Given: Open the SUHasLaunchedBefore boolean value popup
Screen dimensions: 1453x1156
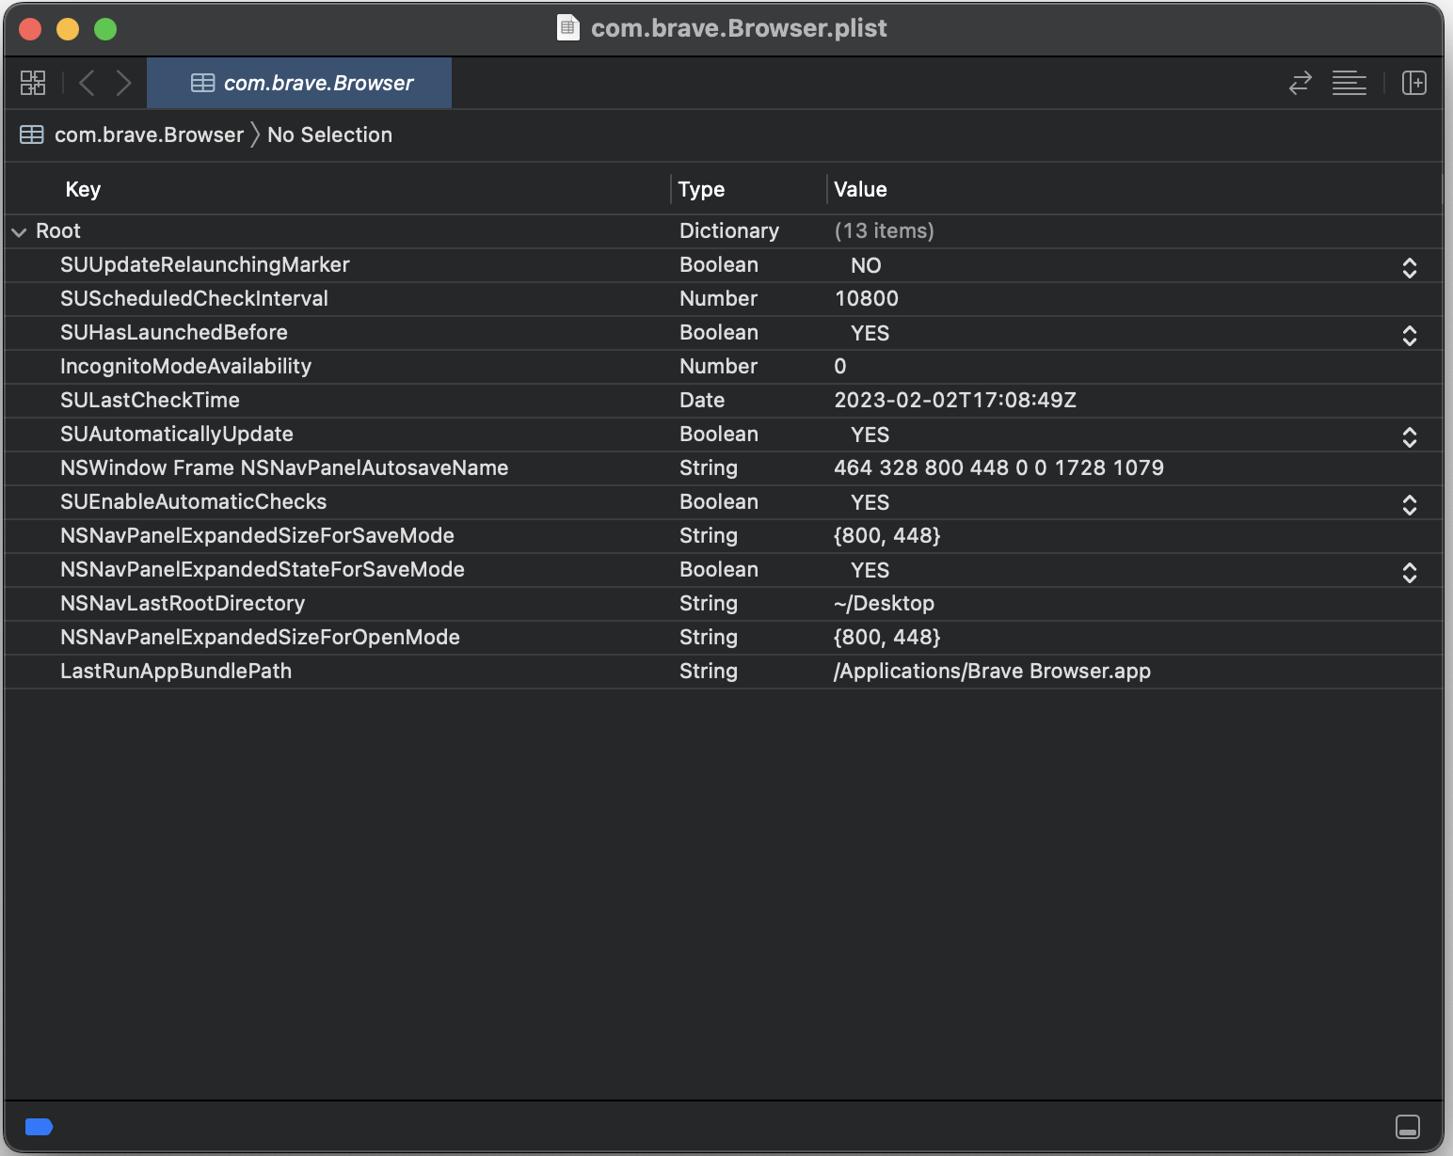Looking at the screenshot, I should click(1409, 335).
